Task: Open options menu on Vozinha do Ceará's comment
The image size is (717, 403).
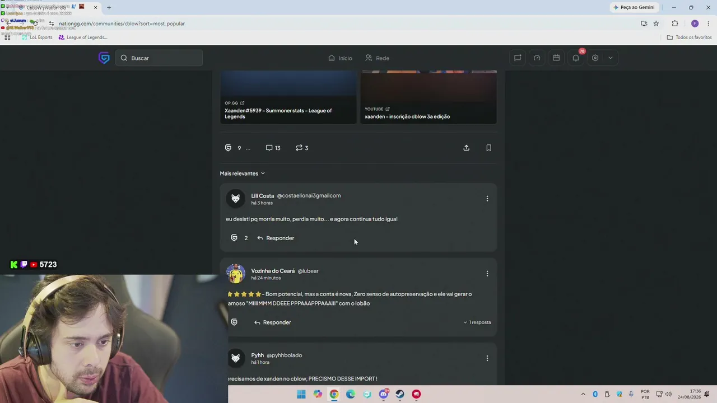Action: 487,274
